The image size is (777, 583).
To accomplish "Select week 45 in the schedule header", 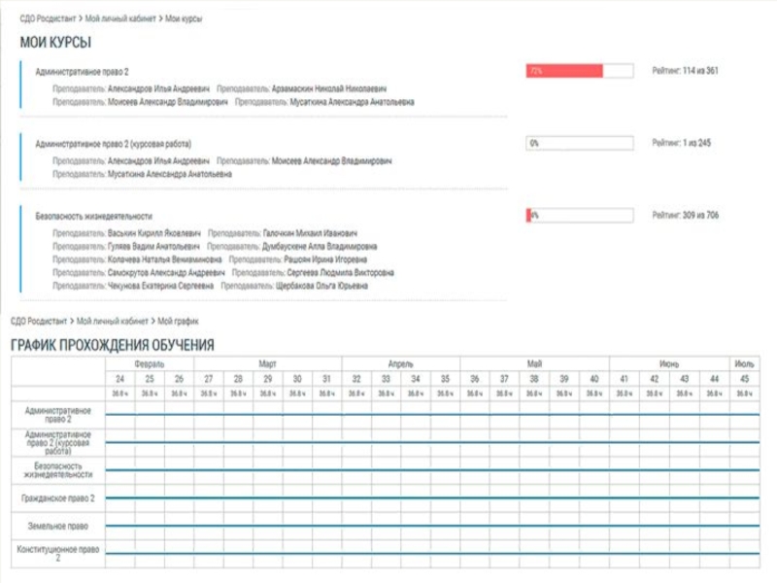I will pyautogui.click(x=744, y=379).
